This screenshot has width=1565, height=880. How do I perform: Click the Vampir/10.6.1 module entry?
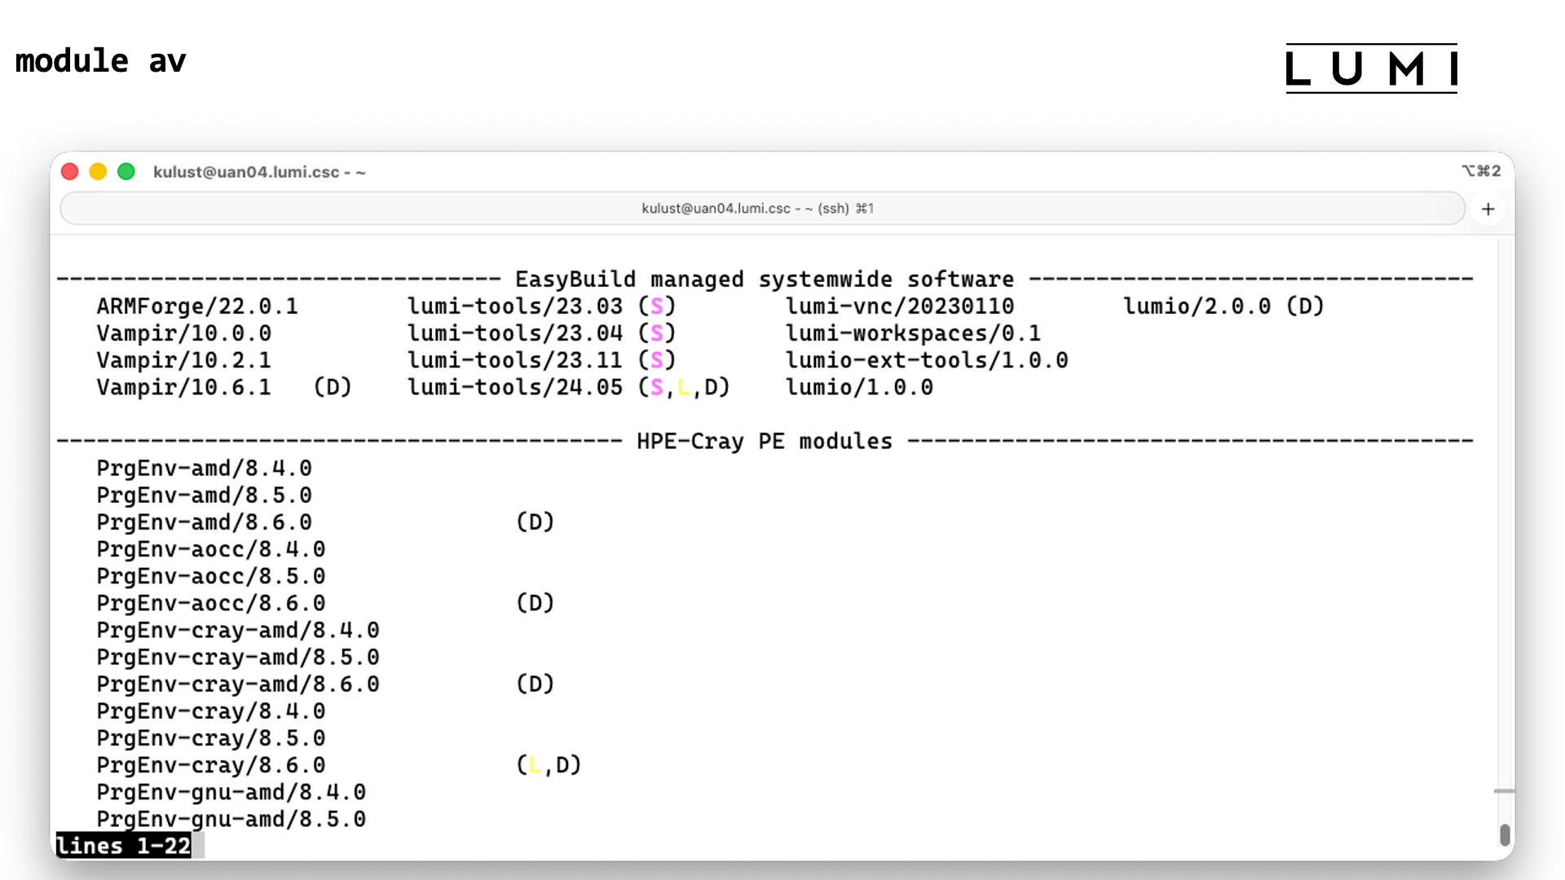tap(183, 387)
